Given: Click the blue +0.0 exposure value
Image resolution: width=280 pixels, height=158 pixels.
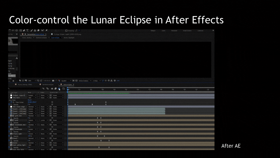Looking at the screenshot, I should click(x=118, y=81).
